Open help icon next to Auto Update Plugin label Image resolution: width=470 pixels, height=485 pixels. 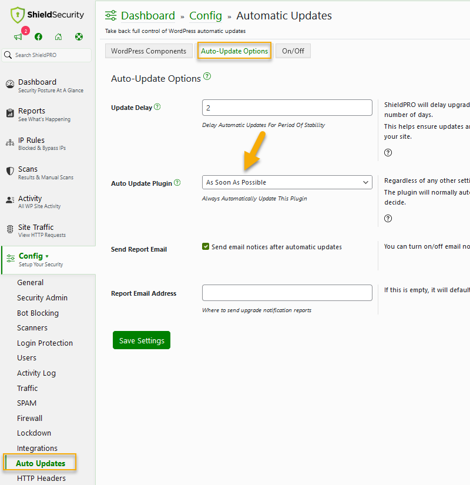point(177,182)
